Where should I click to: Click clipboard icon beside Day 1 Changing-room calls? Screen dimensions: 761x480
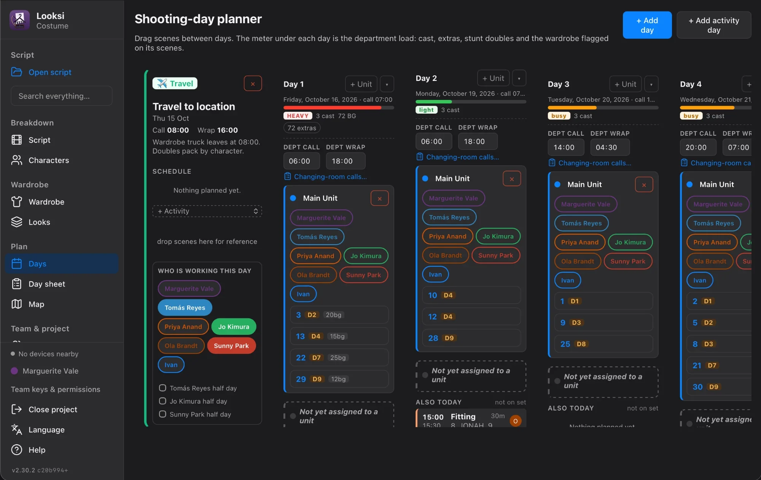coord(288,176)
